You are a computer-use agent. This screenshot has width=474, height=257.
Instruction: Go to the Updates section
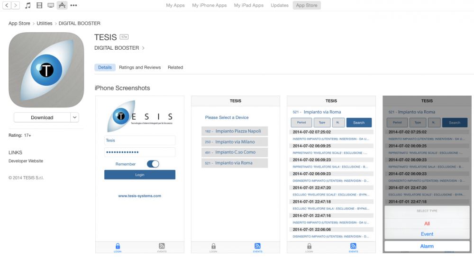click(x=279, y=5)
